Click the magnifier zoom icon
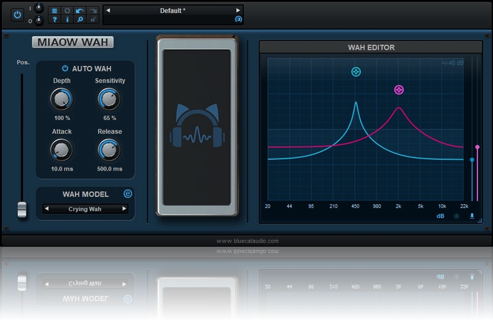Screen dimensions: 493x320 (x=79, y=20)
